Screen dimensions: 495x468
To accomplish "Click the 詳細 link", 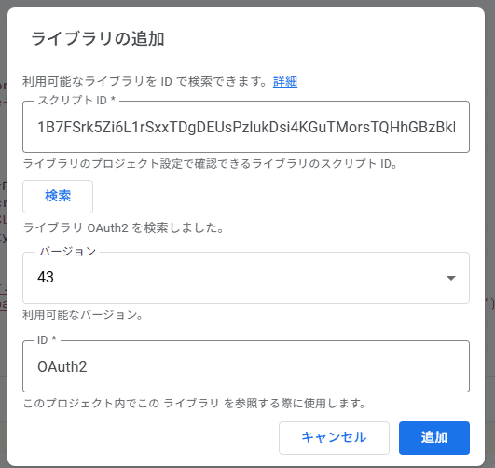I will point(285,82).
